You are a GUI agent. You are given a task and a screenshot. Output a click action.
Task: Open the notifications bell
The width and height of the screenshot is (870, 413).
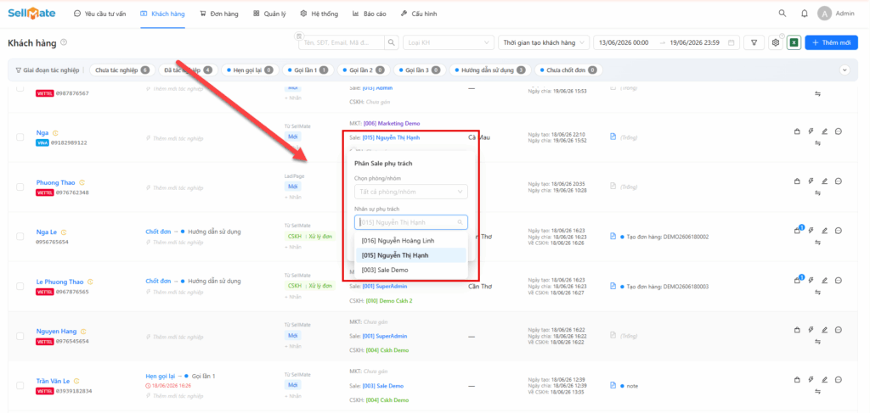coord(804,14)
